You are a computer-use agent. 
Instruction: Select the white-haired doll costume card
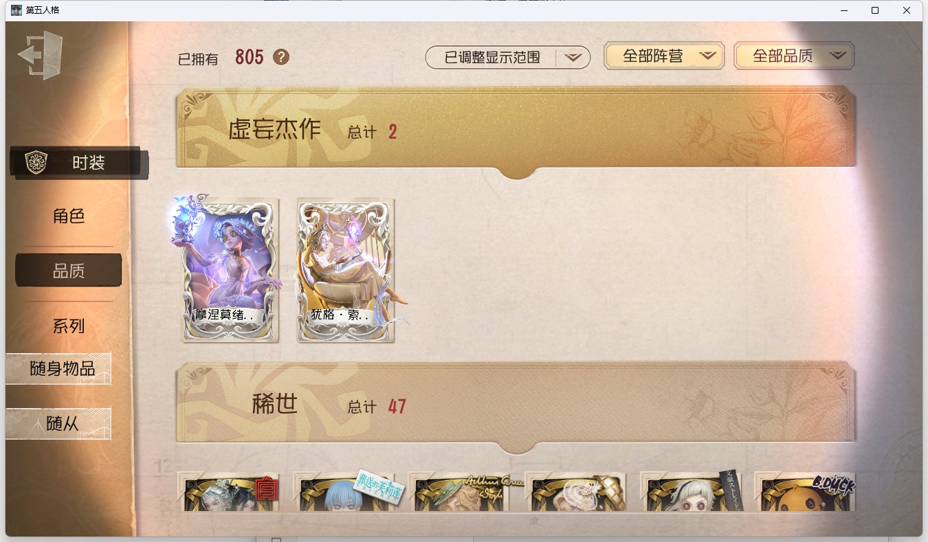point(690,491)
